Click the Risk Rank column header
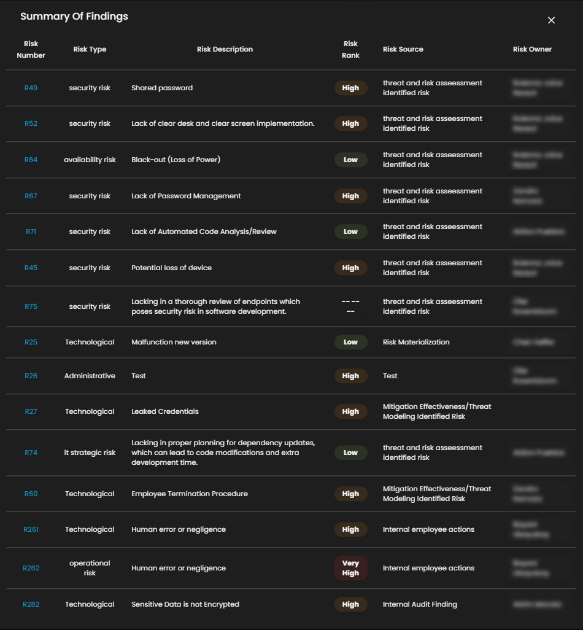 pyautogui.click(x=350, y=49)
